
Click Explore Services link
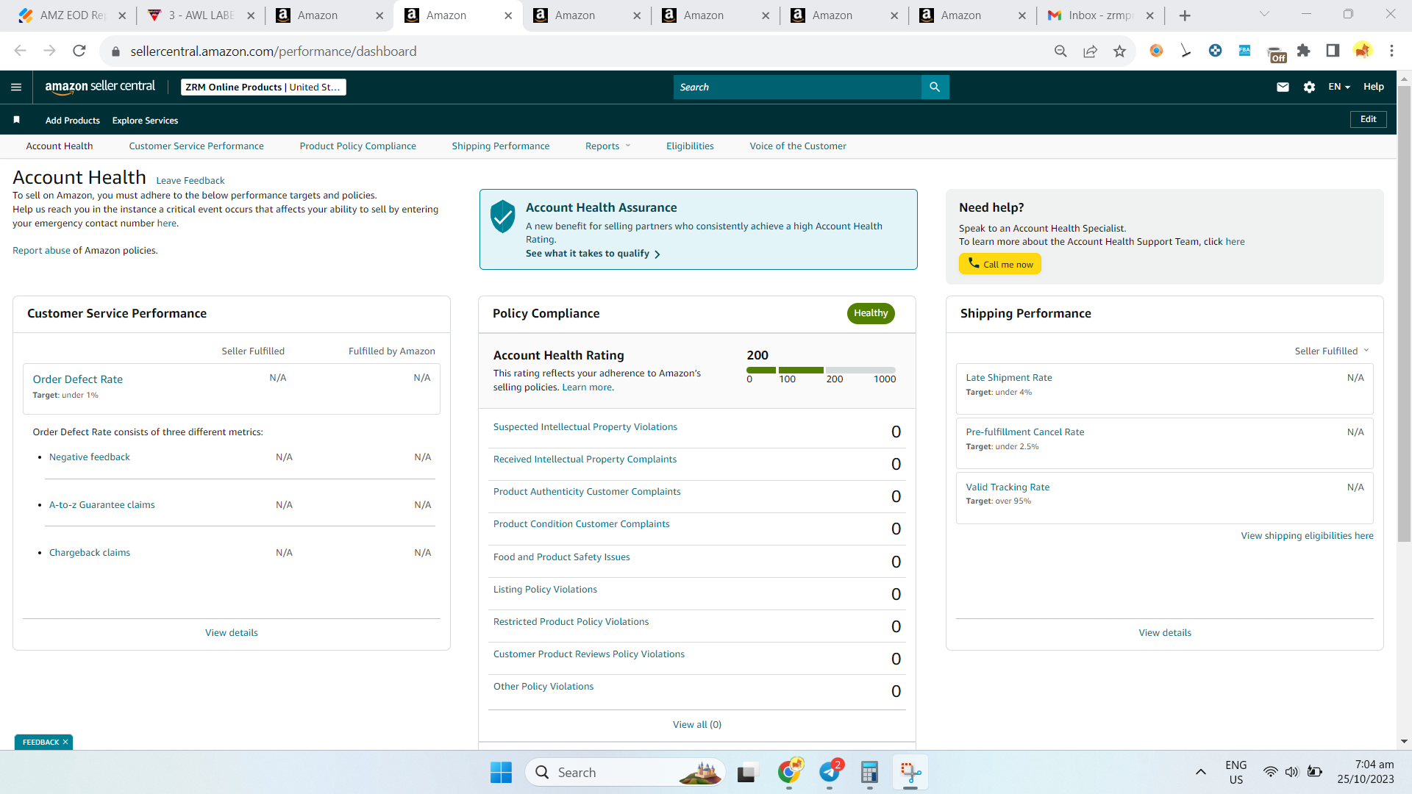pyautogui.click(x=145, y=120)
